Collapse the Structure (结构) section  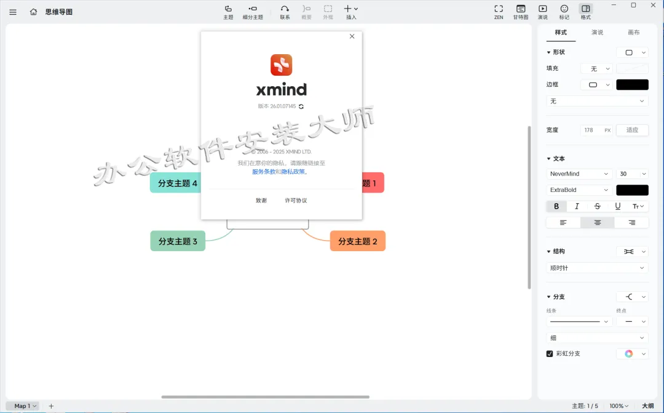pos(549,252)
